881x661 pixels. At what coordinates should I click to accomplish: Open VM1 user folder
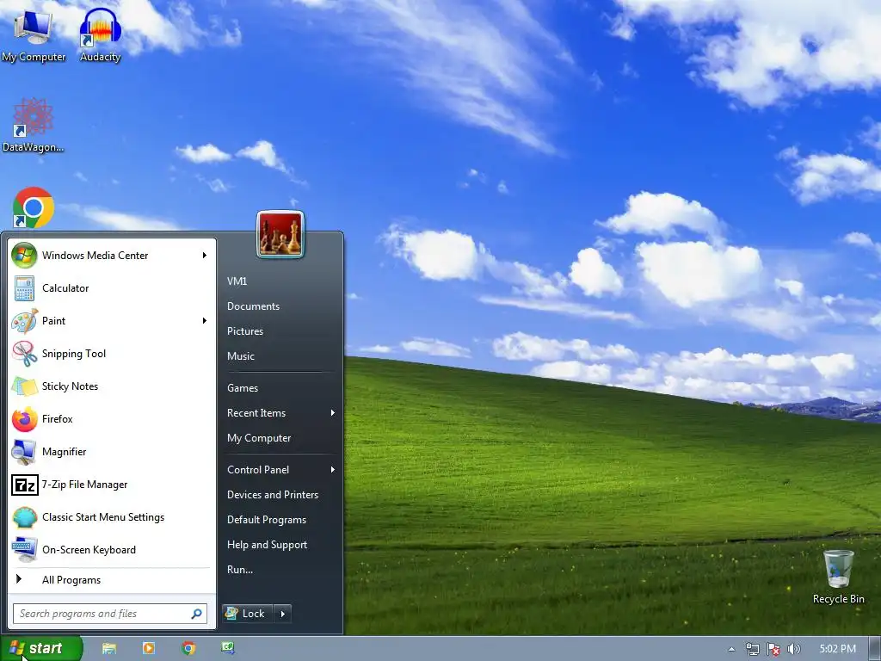point(237,281)
